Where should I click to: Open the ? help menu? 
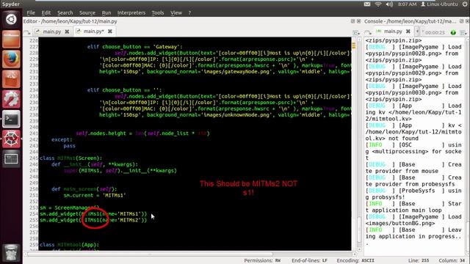tap(189, 13)
